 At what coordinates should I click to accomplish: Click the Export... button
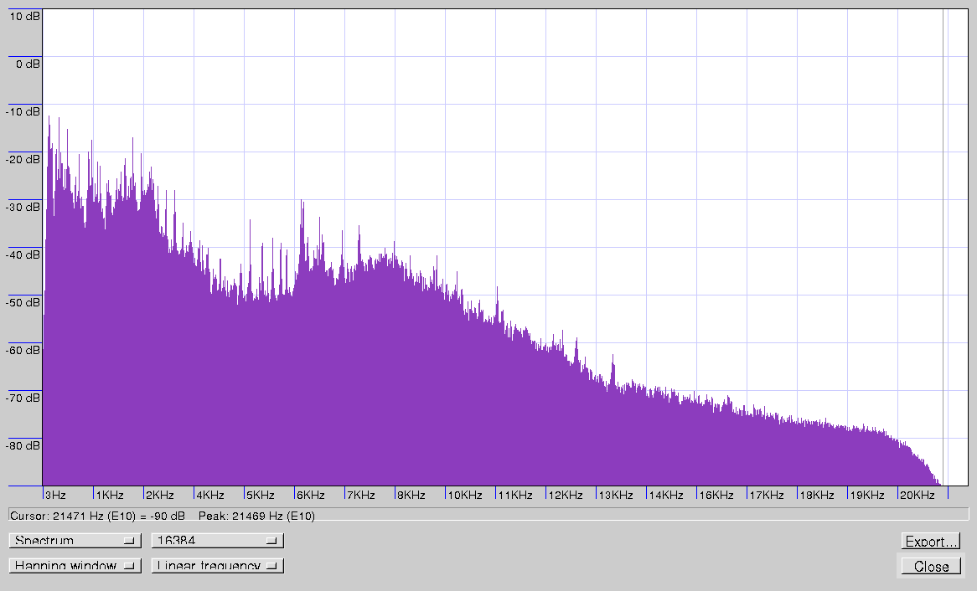click(930, 541)
